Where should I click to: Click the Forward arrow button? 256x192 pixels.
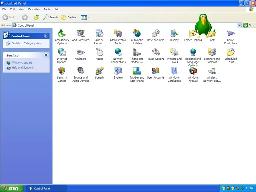click(25, 17)
